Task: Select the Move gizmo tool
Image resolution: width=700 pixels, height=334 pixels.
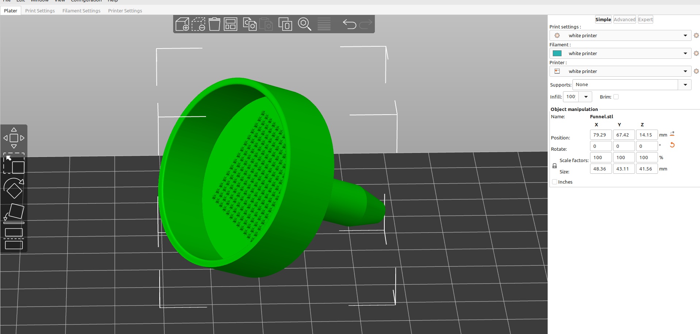Action: click(x=14, y=138)
